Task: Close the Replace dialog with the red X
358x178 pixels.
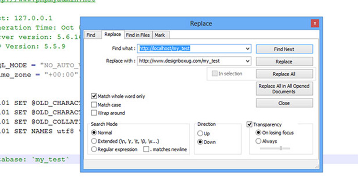Action: pyautogui.click(x=315, y=23)
